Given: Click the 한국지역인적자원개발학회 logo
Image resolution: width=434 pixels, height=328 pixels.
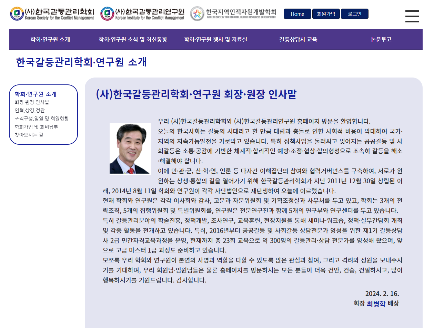Looking at the screenshot, I should tap(233, 14).
